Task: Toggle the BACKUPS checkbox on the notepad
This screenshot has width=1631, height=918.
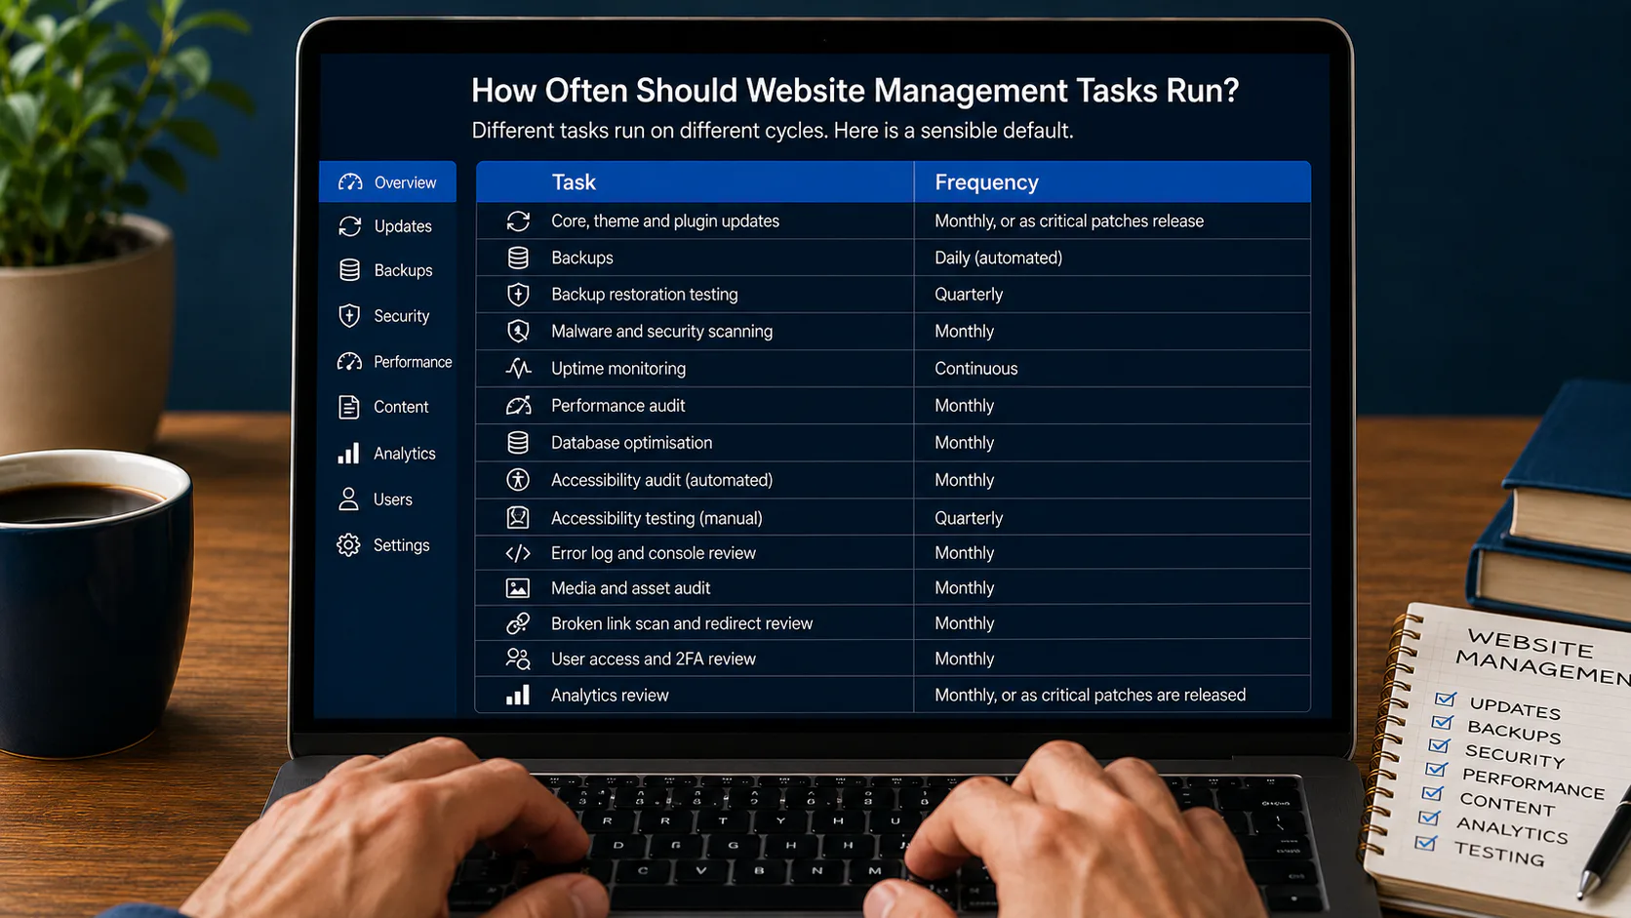Action: coord(1442,722)
